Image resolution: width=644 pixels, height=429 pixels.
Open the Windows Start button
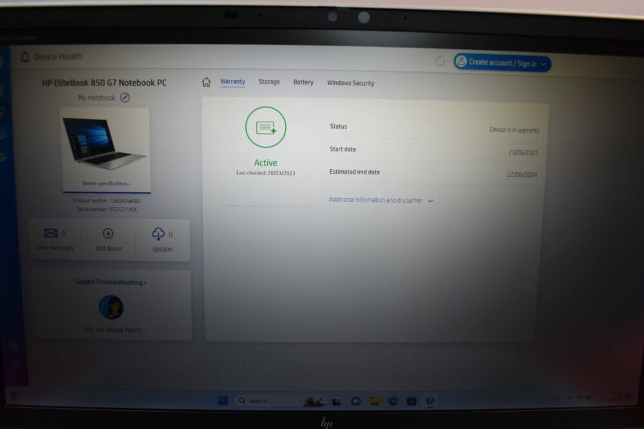point(223,401)
